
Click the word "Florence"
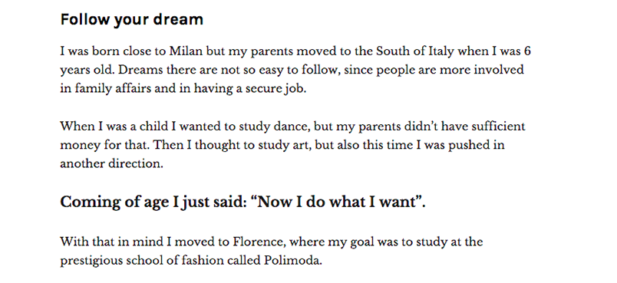(259, 242)
